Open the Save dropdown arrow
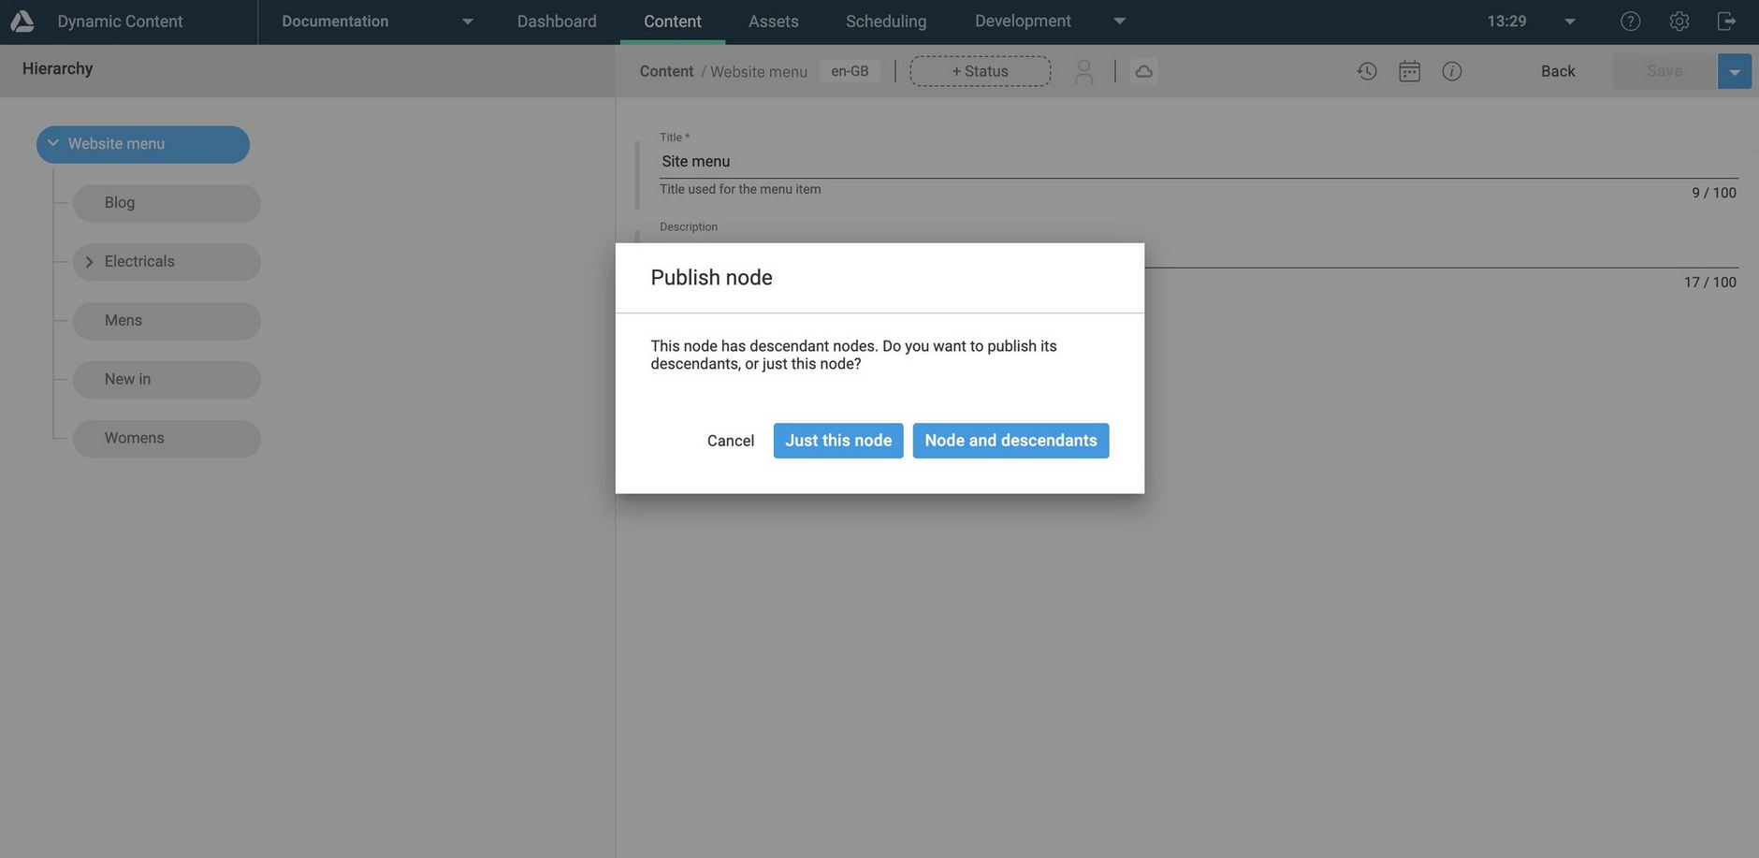1759x858 pixels. click(1735, 70)
